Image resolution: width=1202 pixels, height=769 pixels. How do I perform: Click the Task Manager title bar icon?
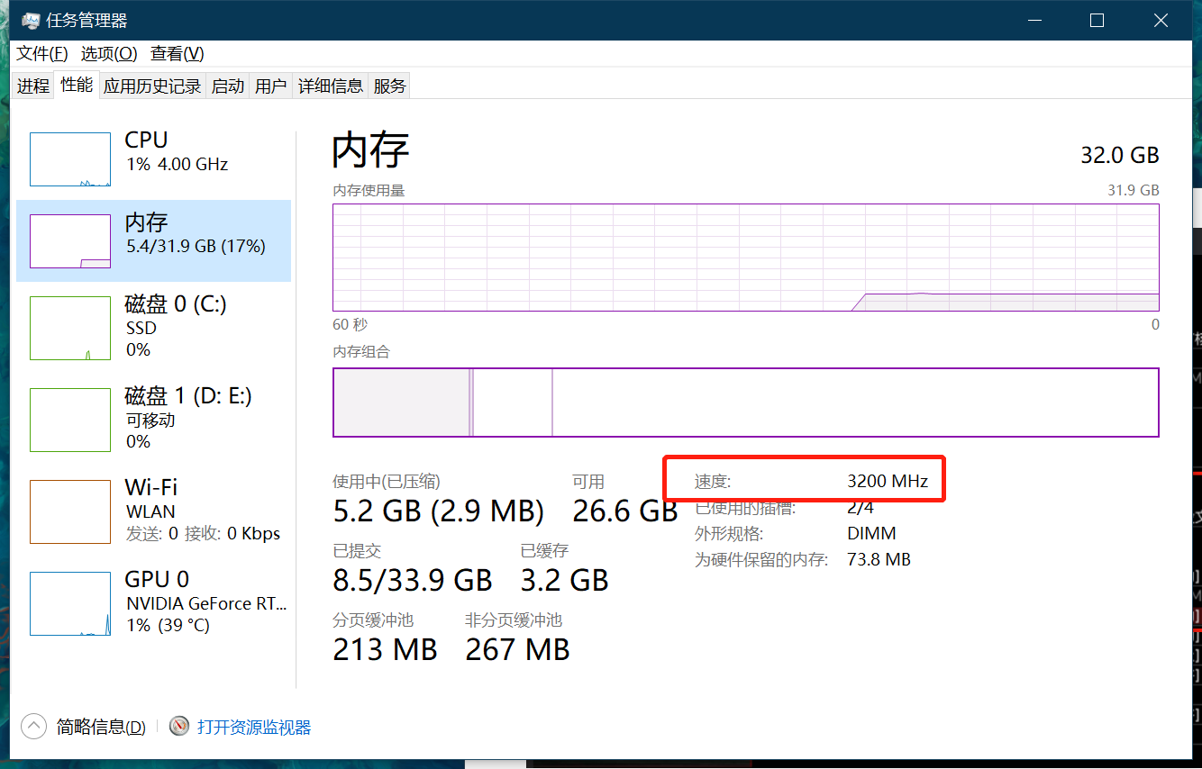(x=30, y=18)
